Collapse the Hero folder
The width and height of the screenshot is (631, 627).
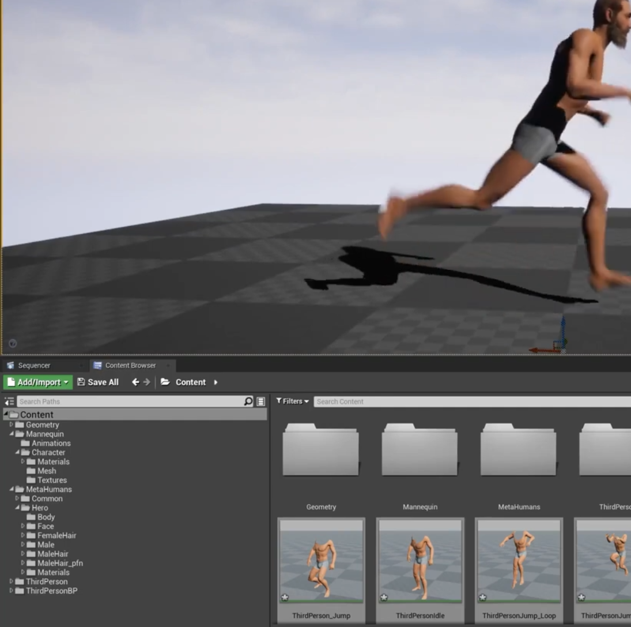tap(17, 508)
